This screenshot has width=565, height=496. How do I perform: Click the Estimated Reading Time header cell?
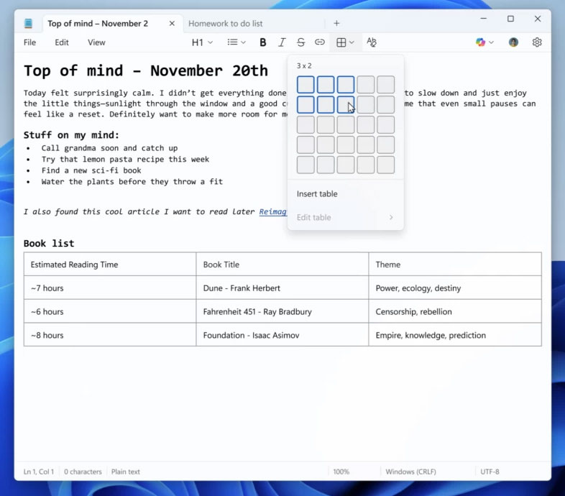click(110, 265)
